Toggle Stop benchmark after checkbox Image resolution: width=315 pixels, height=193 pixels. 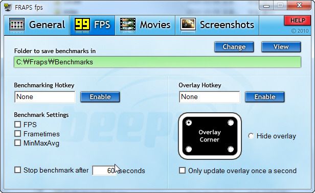(x=18, y=170)
